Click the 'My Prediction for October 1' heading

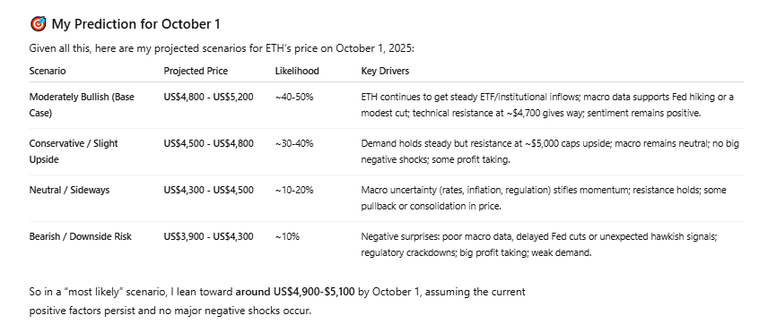click(135, 23)
